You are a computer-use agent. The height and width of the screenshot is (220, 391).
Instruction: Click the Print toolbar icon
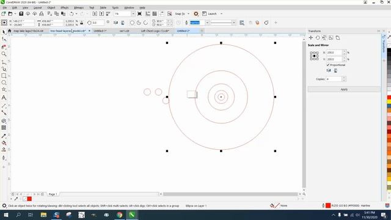click(42, 13)
